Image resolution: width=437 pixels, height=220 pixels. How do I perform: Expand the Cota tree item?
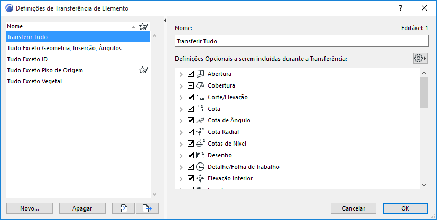coord(181,109)
